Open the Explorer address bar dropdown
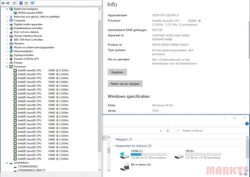 [161, 131]
